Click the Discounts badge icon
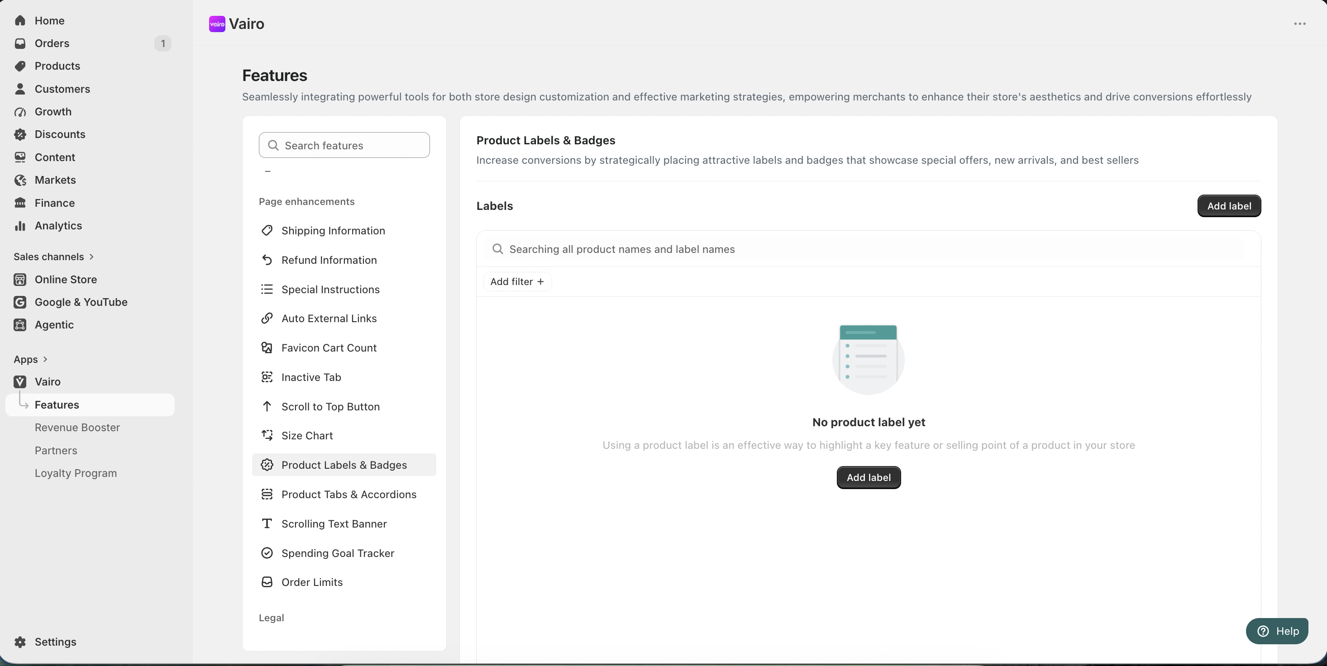 (x=20, y=134)
